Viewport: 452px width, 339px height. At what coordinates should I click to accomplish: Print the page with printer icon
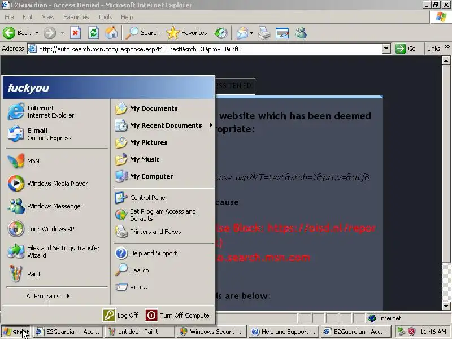pyautogui.click(x=264, y=33)
